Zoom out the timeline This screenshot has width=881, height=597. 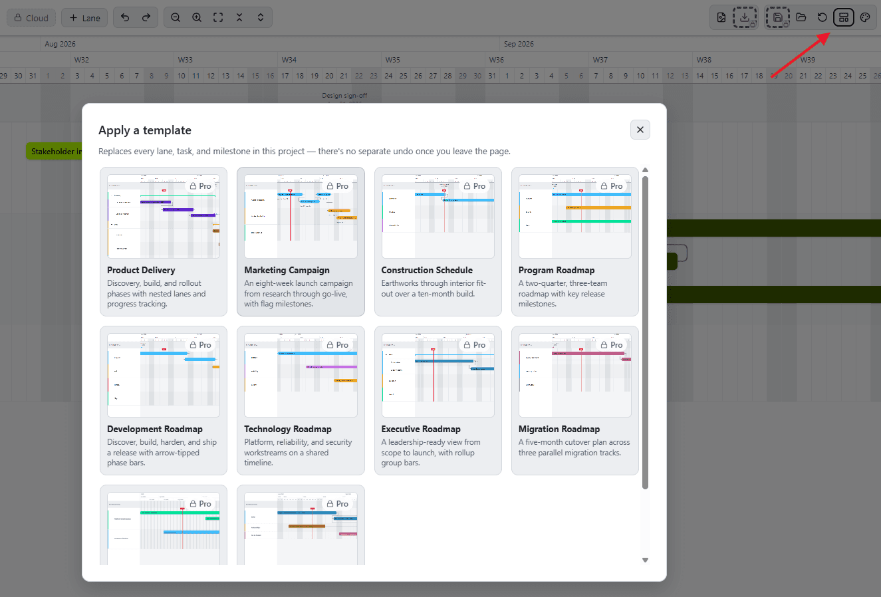(x=176, y=17)
